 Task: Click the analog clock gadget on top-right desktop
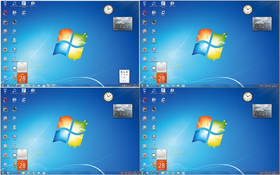point(247,10)
